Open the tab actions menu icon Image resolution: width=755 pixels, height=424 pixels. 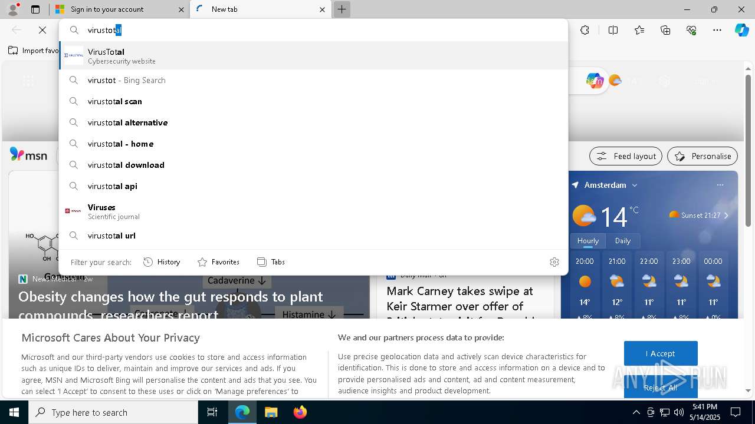(x=35, y=9)
